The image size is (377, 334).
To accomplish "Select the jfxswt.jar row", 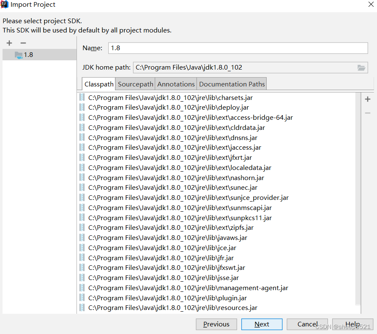I will pyautogui.click(x=216, y=268).
